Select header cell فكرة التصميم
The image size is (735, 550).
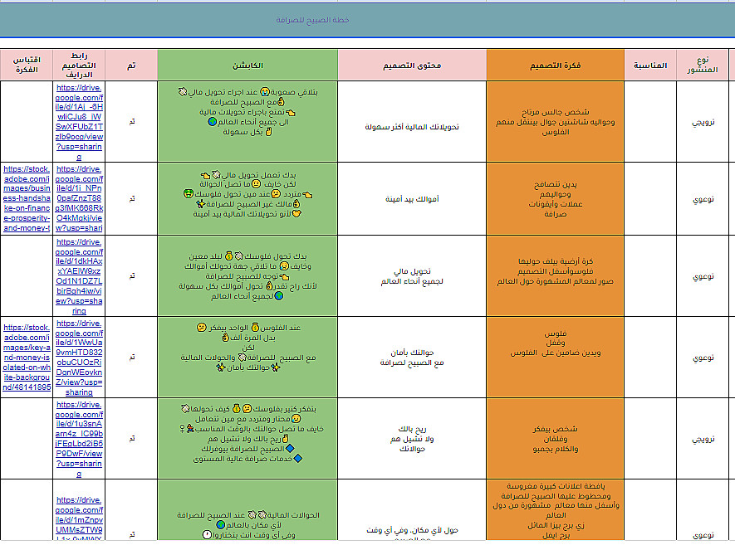[555, 65]
